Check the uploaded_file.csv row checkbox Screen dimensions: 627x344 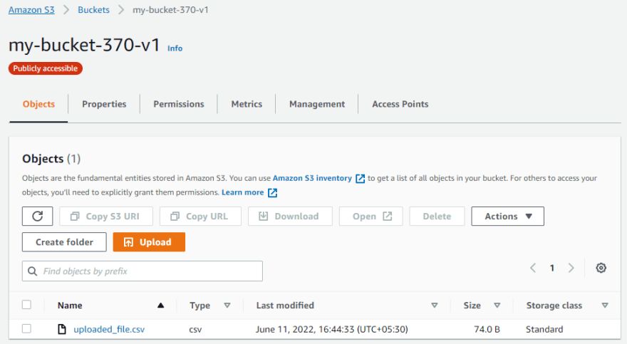click(x=27, y=329)
